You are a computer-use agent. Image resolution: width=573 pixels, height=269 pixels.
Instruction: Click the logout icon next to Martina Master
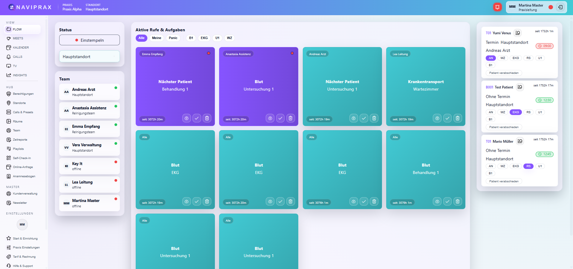[x=560, y=7]
